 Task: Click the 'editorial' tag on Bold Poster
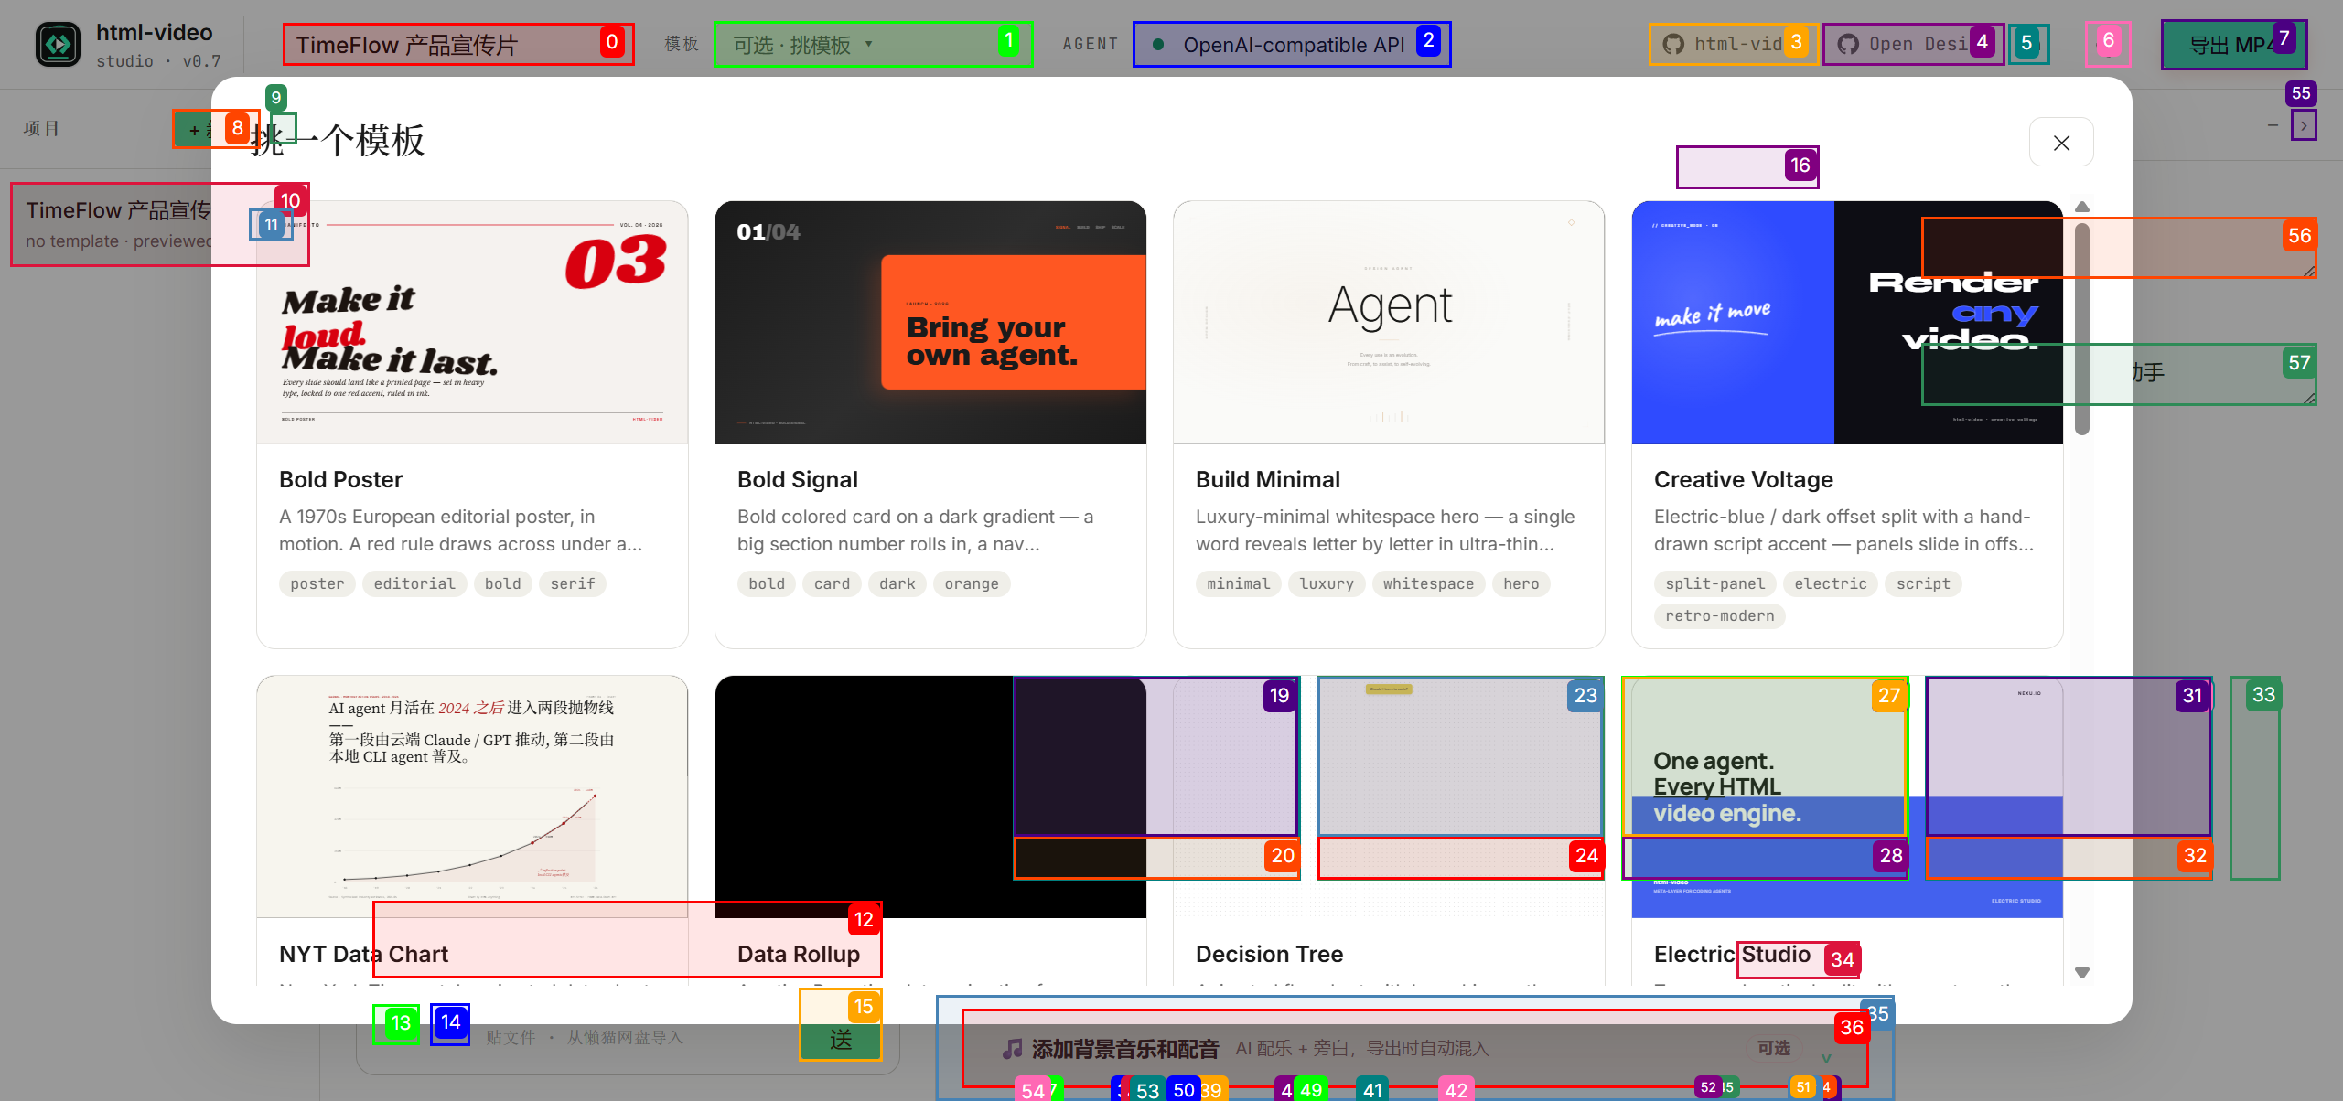pos(414,583)
